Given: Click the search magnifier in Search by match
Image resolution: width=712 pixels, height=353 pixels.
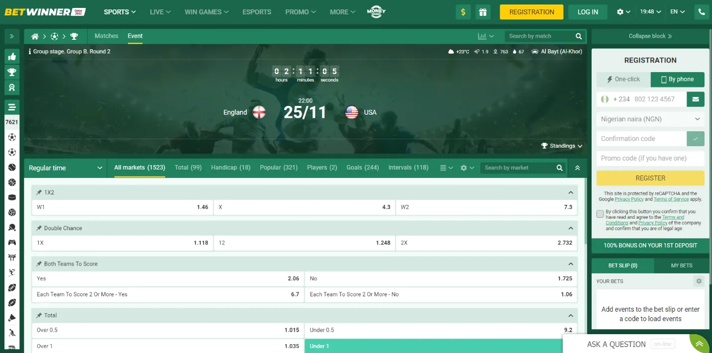Looking at the screenshot, I should pos(578,36).
